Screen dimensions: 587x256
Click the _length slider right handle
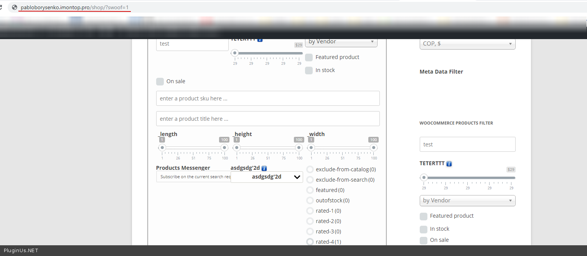[224, 148]
